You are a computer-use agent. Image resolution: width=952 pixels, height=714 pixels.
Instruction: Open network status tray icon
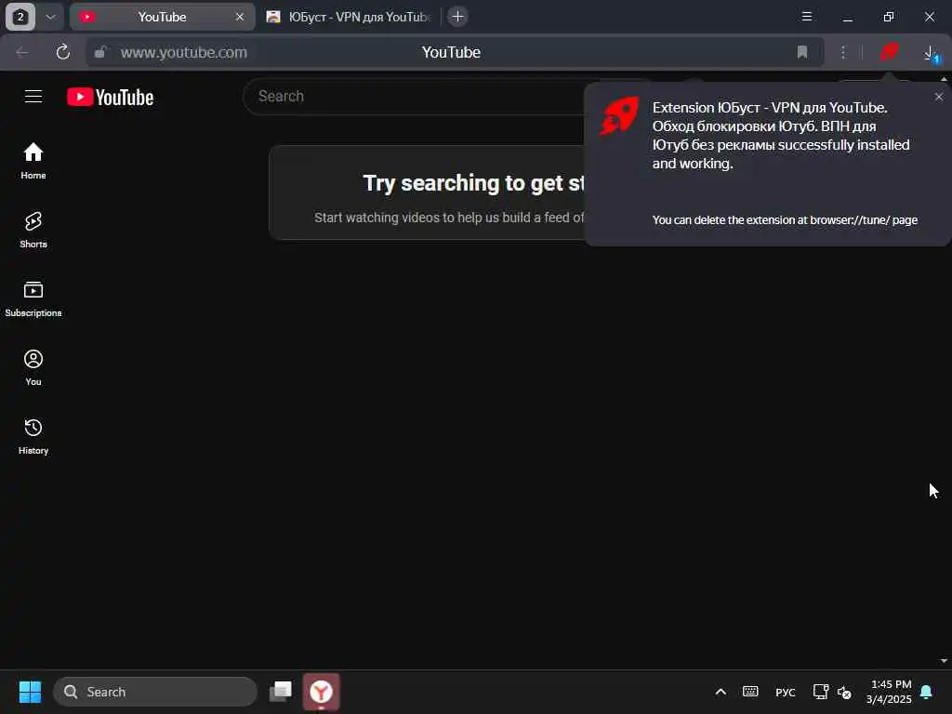[x=820, y=692]
